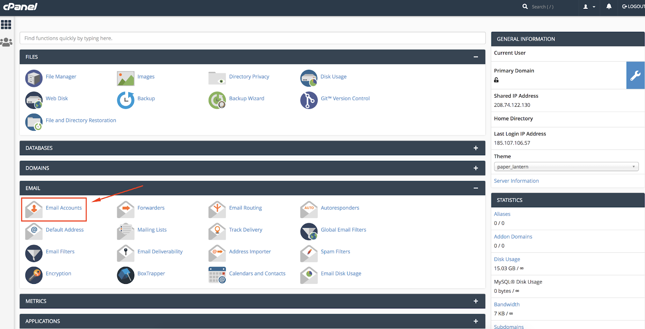
Task: Click the Disk Usage icon
Action: click(x=309, y=78)
